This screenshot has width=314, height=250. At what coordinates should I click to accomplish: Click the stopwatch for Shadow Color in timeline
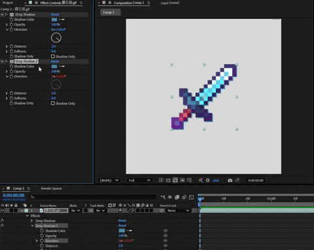coord(42,231)
